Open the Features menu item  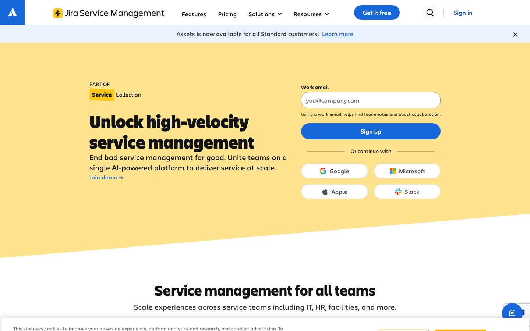point(194,14)
